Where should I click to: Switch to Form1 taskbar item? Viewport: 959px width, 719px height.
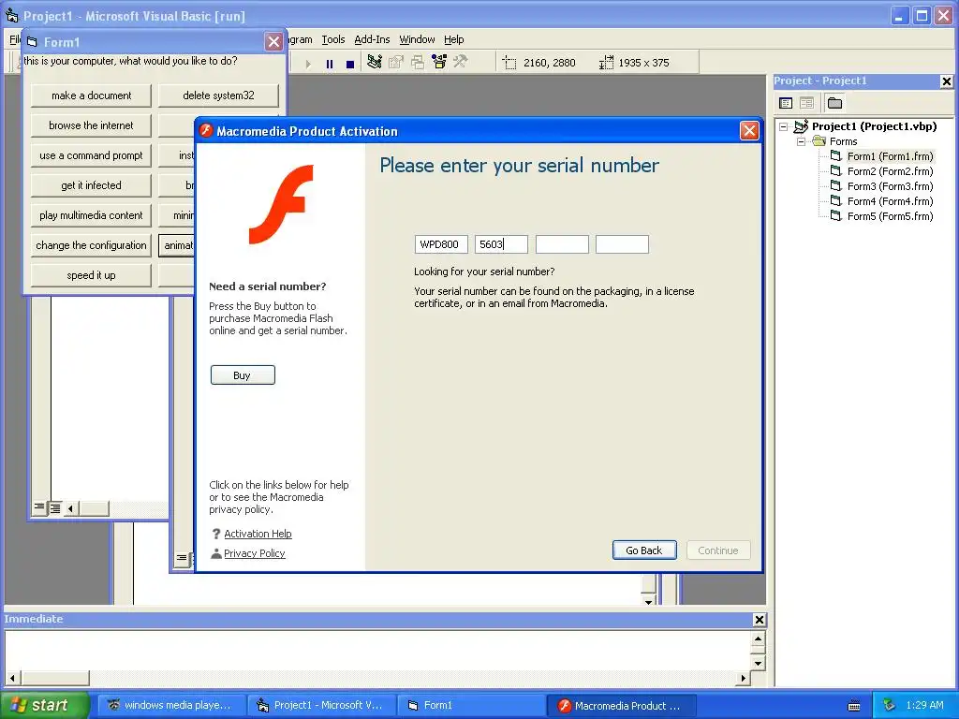point(471,706)
